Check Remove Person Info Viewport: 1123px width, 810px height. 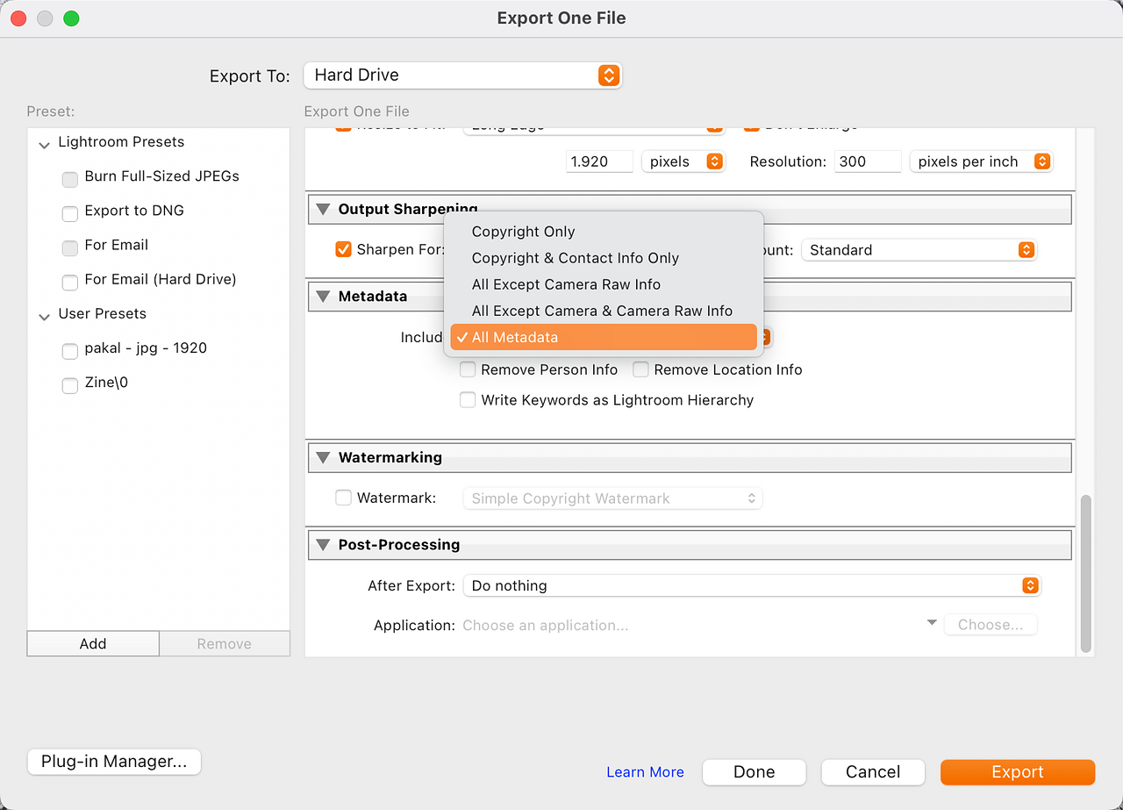pos(469,370)
